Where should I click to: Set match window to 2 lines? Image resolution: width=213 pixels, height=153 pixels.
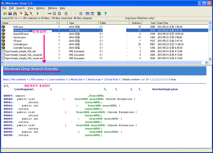pyautogui.click(x=157, y=79)
